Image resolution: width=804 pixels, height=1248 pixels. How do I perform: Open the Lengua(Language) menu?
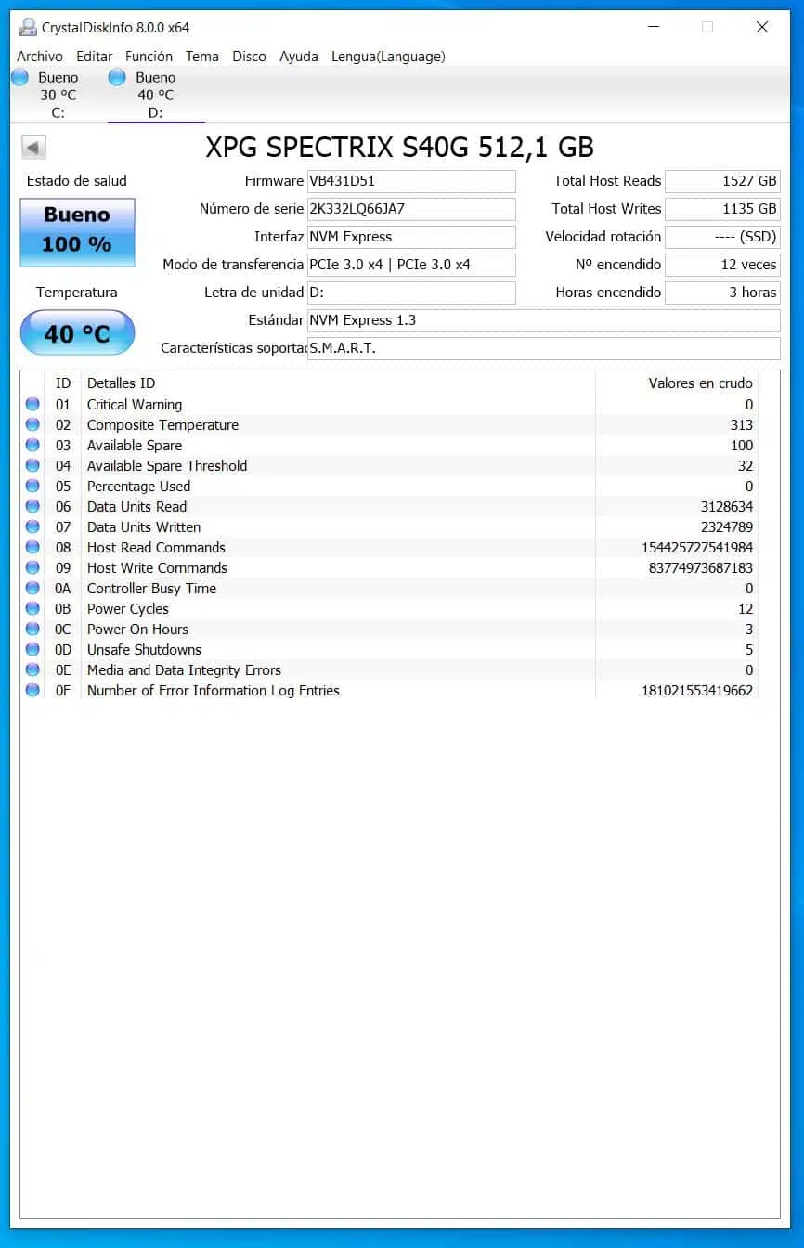pyautogui.click(x=388, y=57)
